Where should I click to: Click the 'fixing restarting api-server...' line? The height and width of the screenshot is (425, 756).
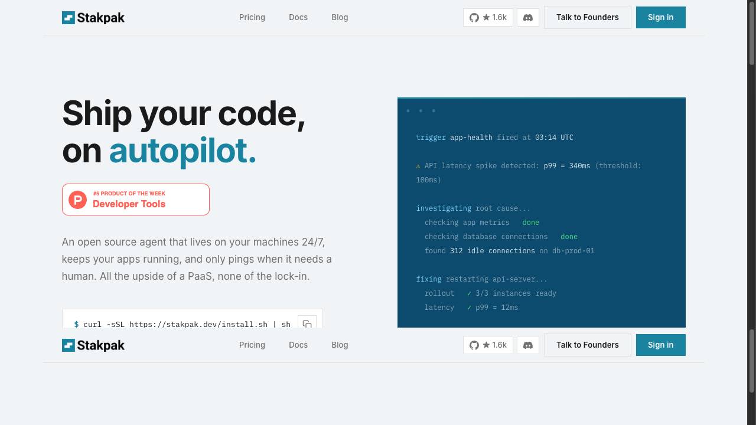[482, 279]
